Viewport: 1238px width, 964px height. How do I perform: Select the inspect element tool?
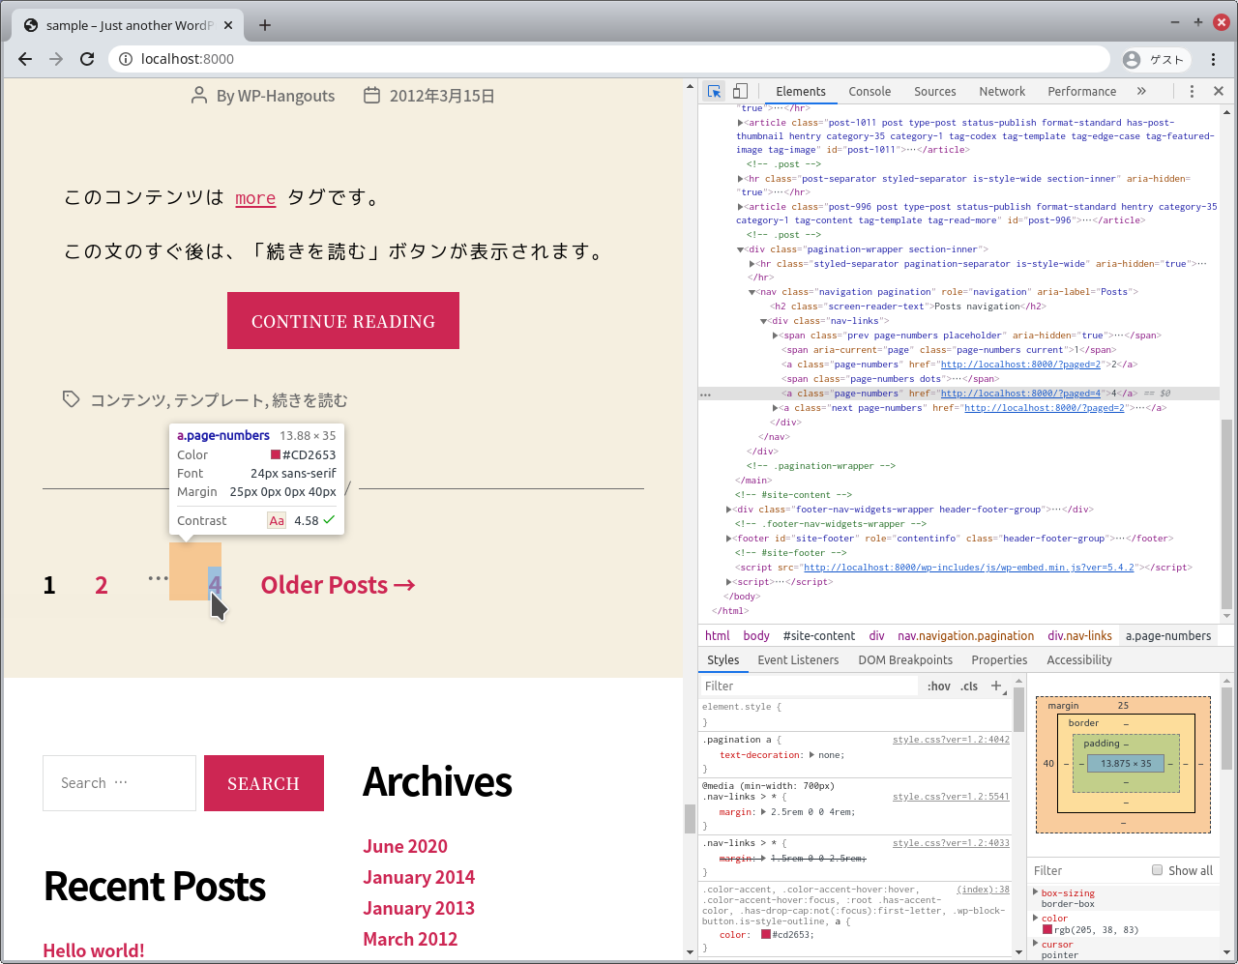click(x=714, y=90)
